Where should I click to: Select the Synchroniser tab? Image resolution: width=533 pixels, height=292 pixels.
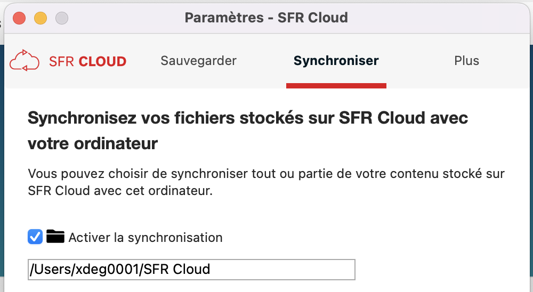[x=336, y=61]
